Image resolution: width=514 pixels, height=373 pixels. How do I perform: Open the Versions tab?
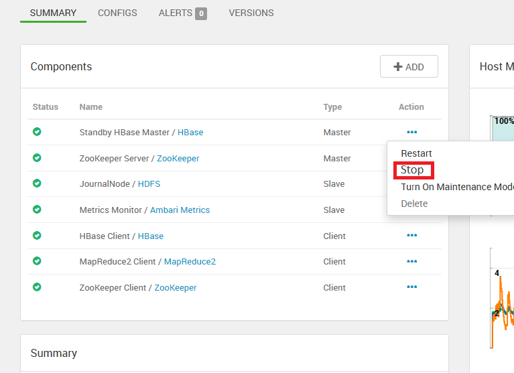[251, 13]
